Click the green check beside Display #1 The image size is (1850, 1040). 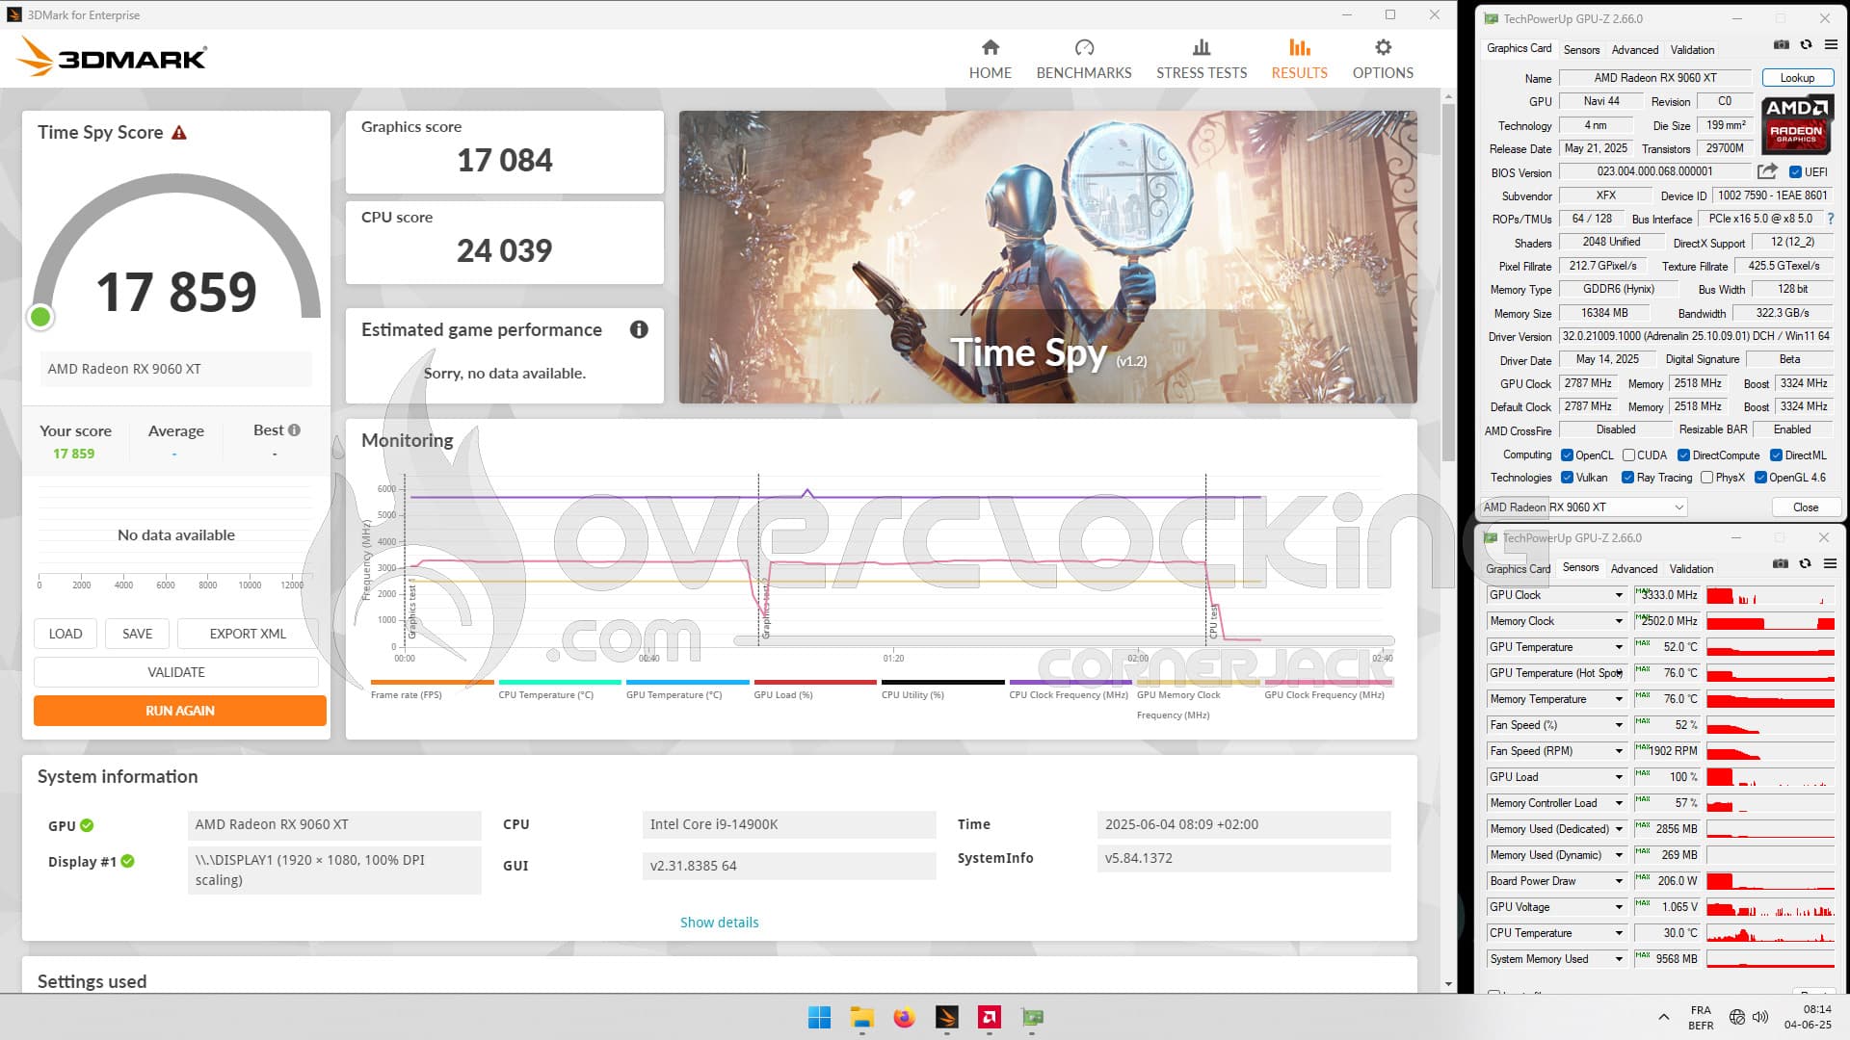(x=127, y=861)
